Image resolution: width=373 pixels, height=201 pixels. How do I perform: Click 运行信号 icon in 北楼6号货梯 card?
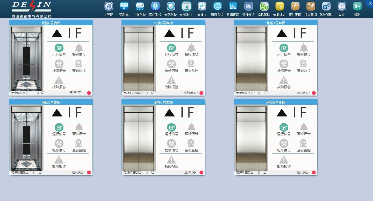pyautogui.click(x=59, y=48)
